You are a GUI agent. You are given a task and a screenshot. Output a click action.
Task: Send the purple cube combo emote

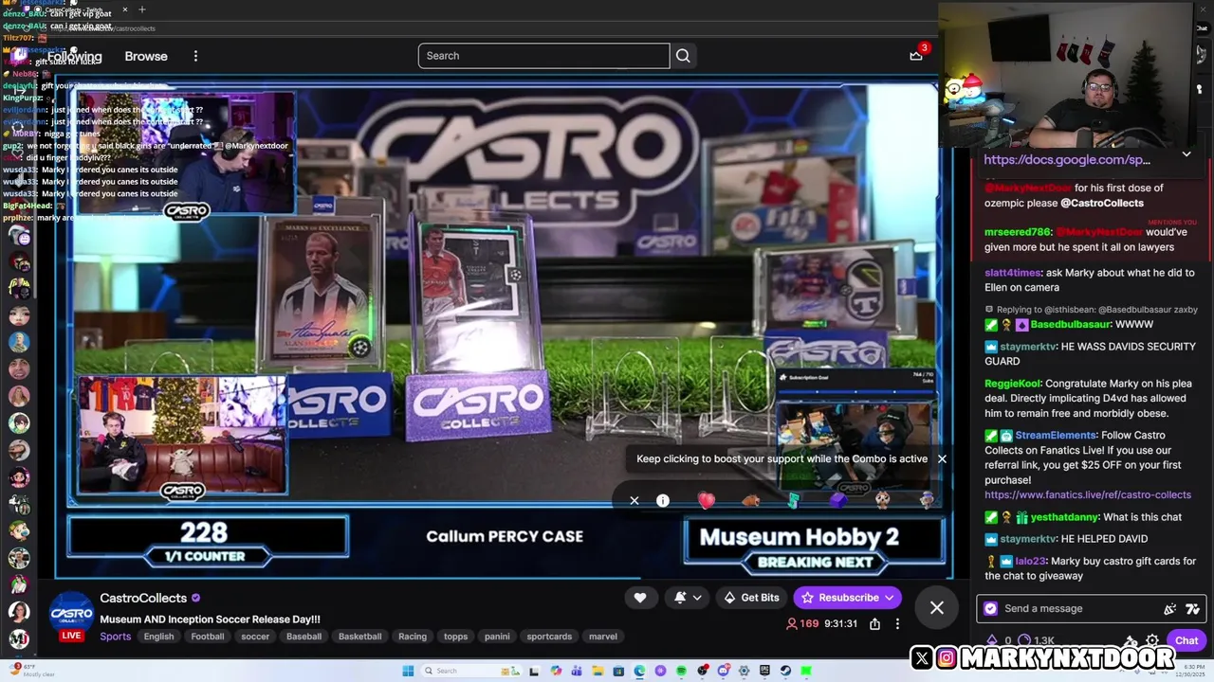click(x=837, y=500)
